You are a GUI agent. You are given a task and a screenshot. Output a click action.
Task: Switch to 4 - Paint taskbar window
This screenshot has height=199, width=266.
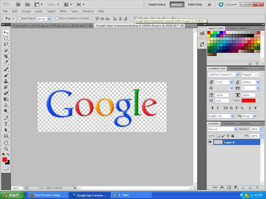pyautogui.click(x=131, y=195)
